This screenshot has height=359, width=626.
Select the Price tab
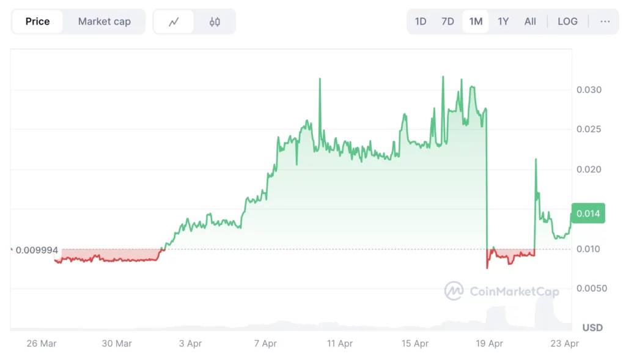click(37, 21)
